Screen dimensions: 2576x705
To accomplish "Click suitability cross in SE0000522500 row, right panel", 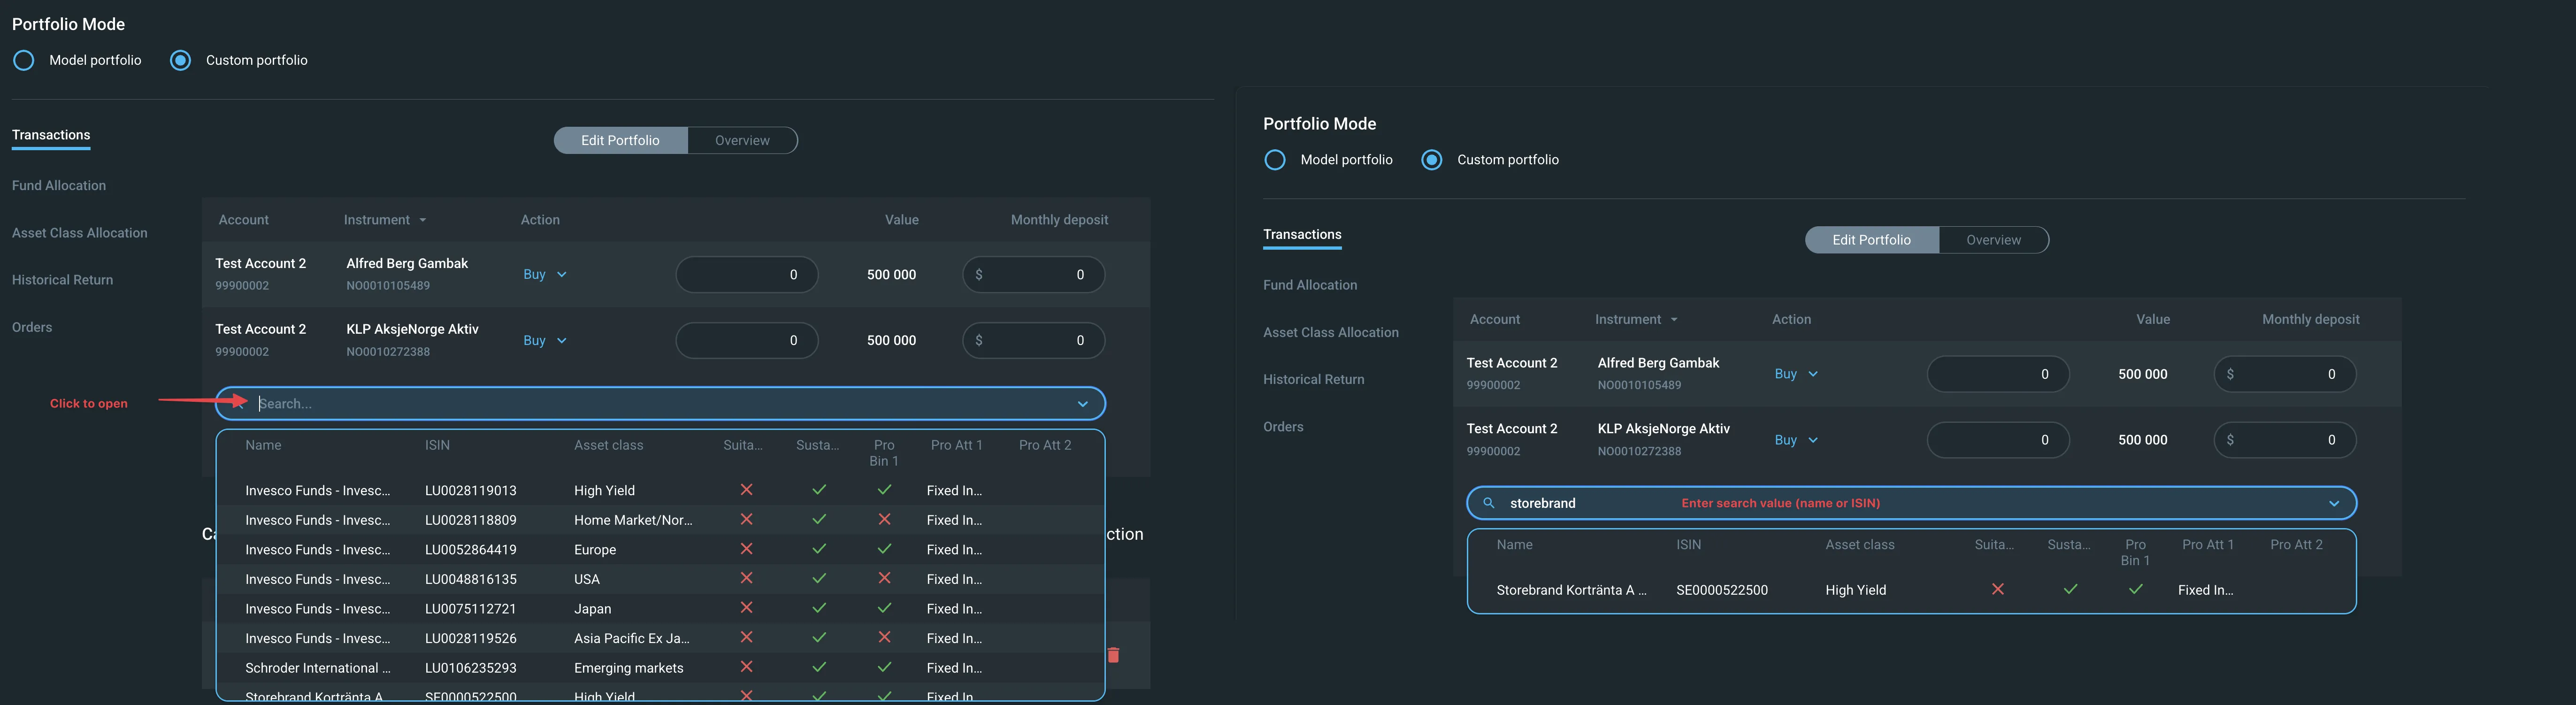I will point(1998,590).
